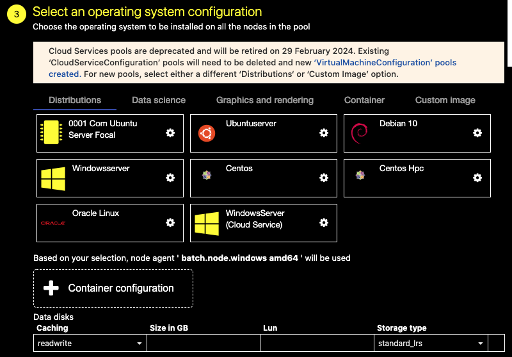Click the Centos logo icon

[x=206, y=175]
